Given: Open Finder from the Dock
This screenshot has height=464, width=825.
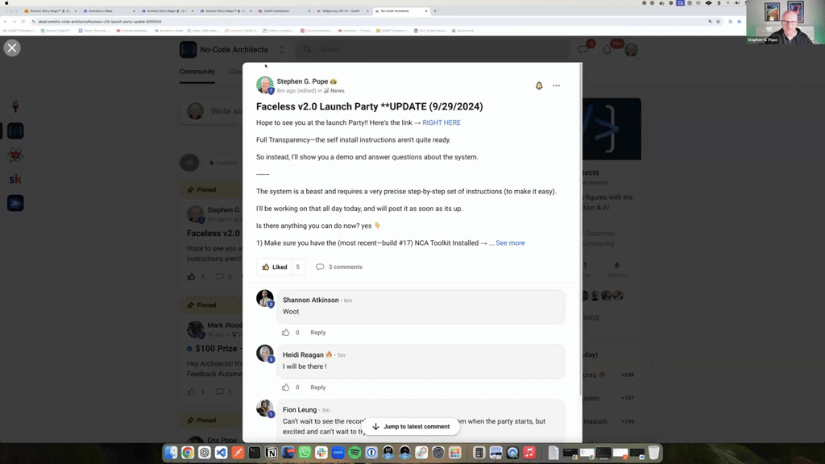Looking at the screenshot, I should (171, 453).
